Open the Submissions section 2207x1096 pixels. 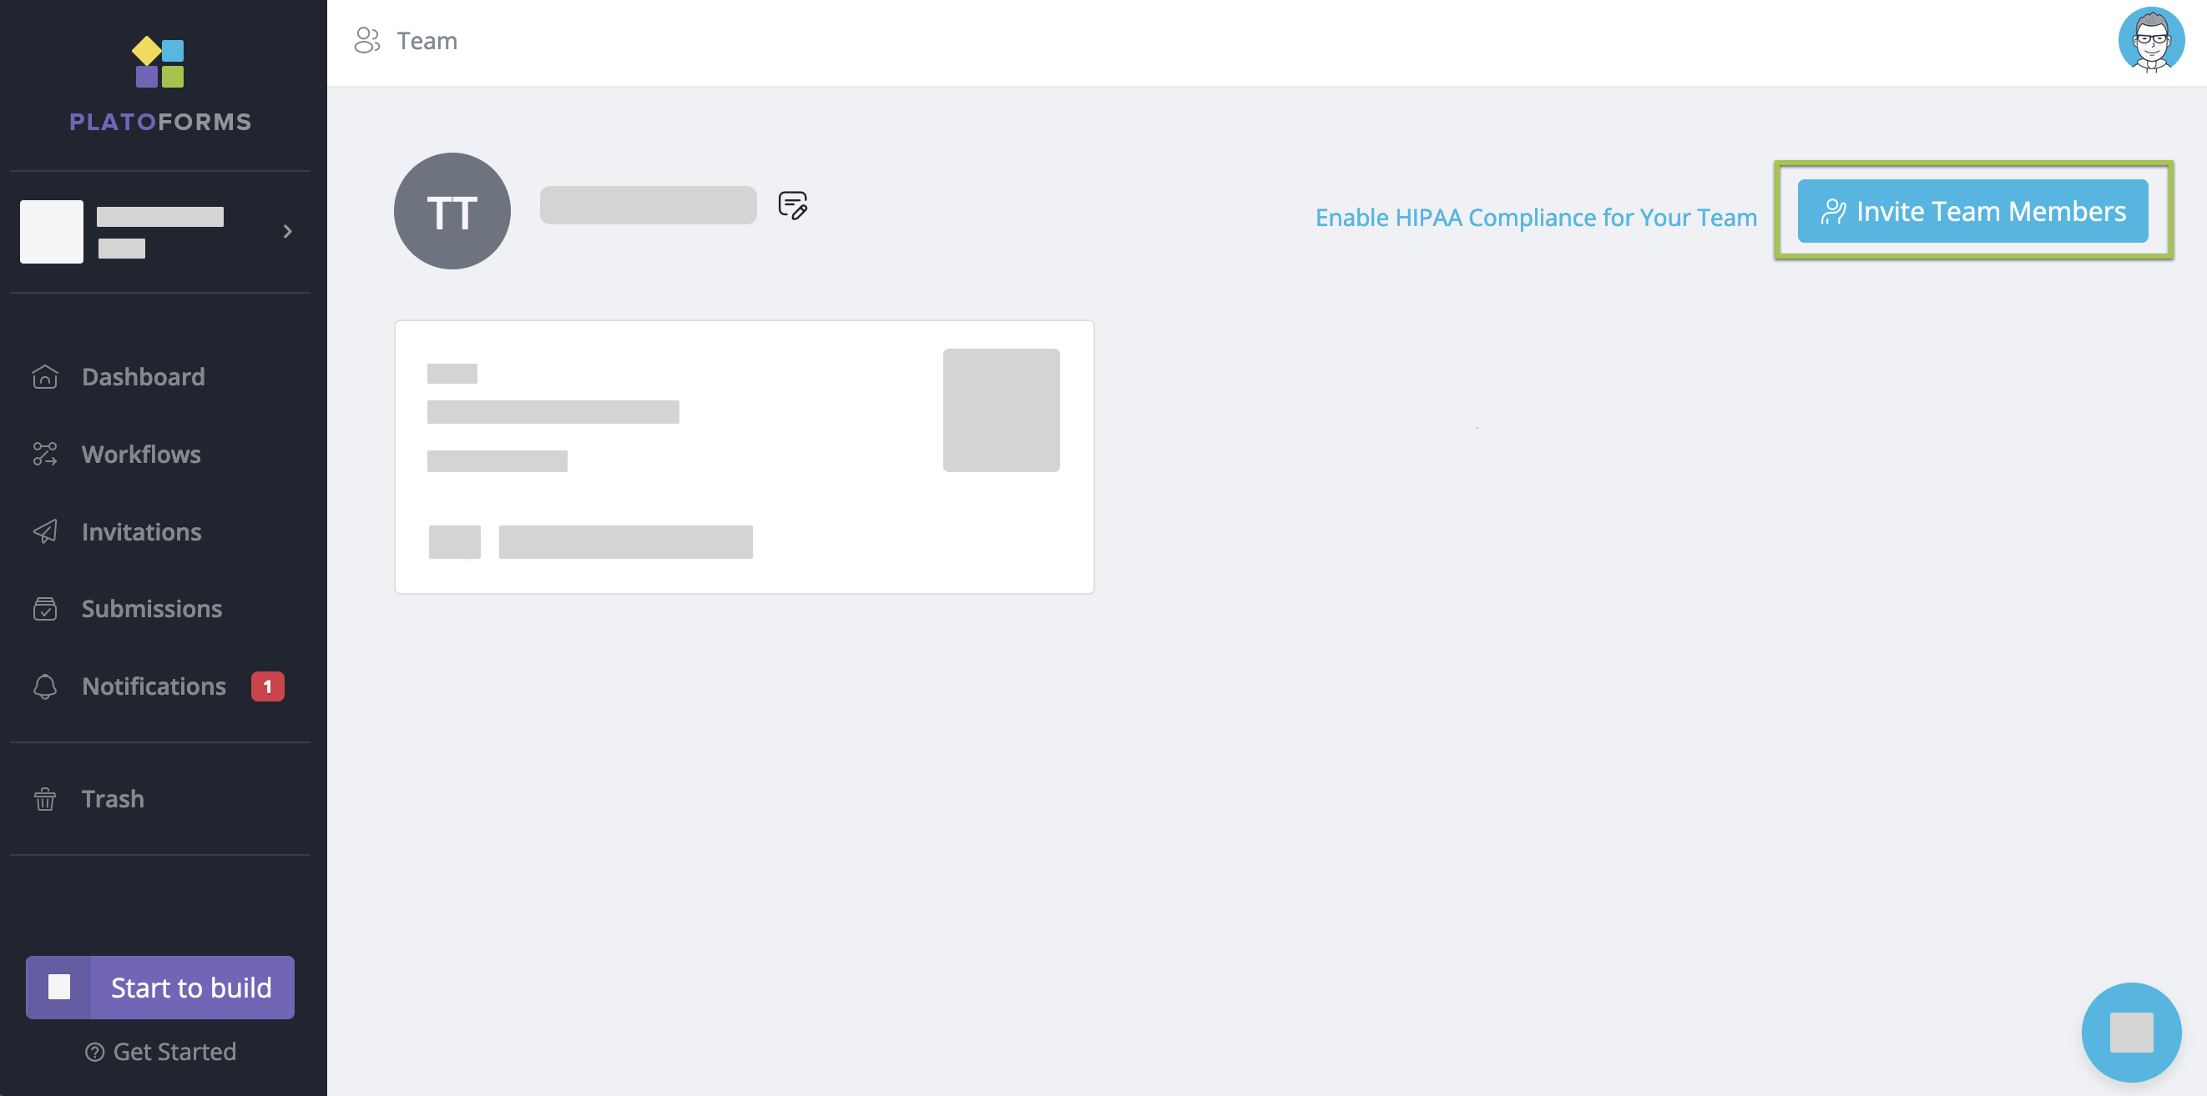150,608
